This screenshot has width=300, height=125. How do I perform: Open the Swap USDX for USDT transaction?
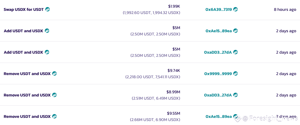pyautogui.click(x=24, y=10)
